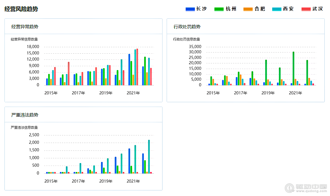Click the 经营风险趋势 page title
330x196 pixels.
(x=21, y=9)
